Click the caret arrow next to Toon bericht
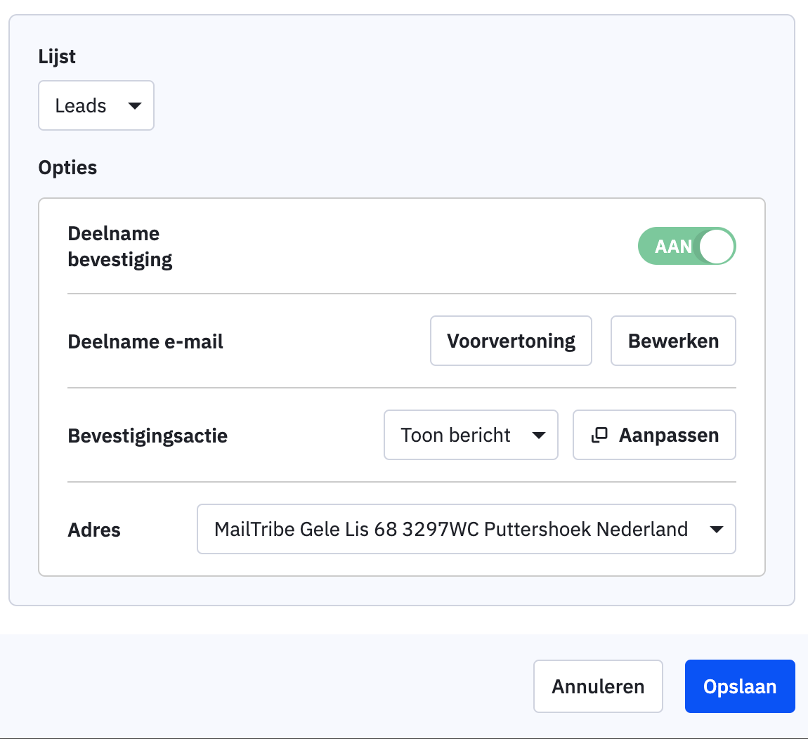 pos(539,436)
